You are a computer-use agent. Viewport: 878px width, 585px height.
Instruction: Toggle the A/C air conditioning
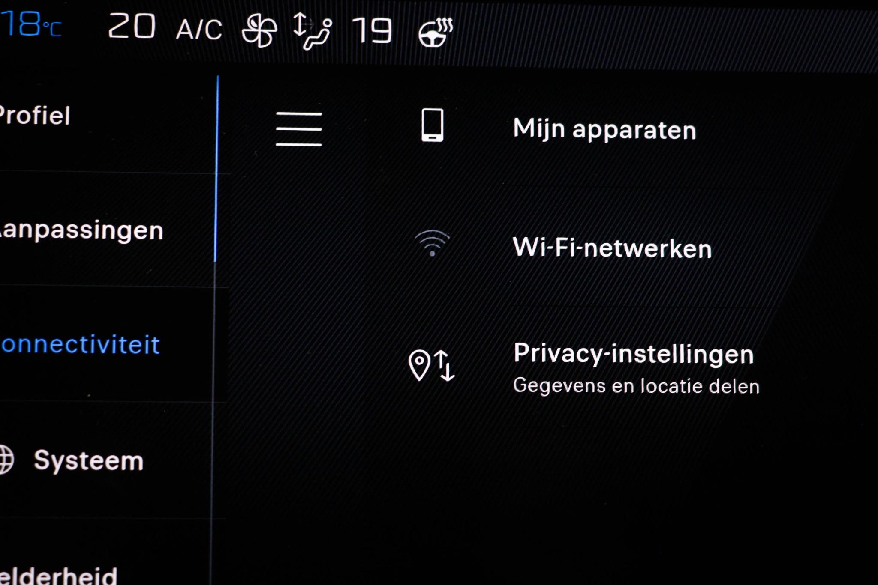click(x=199, y=30)
